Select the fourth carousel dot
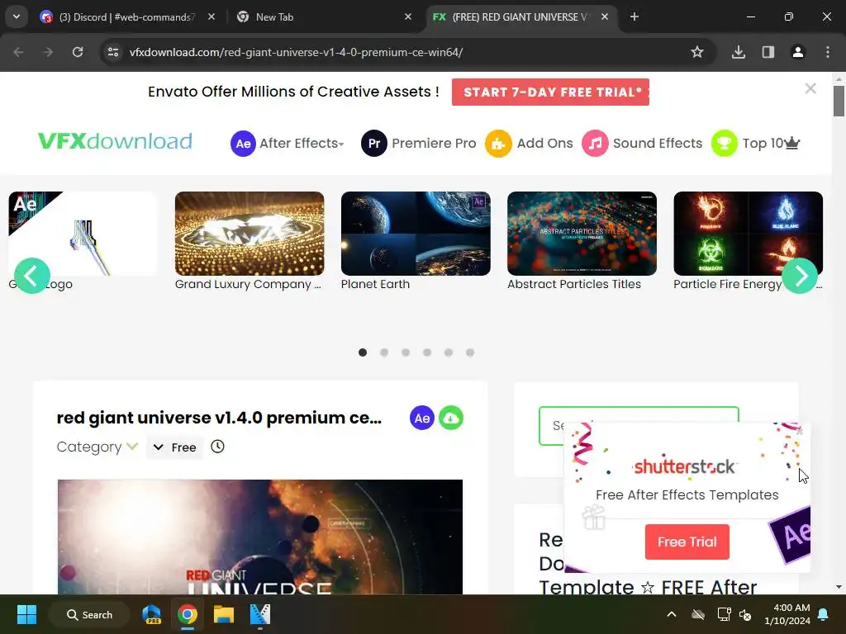 [x=427, y=352]
